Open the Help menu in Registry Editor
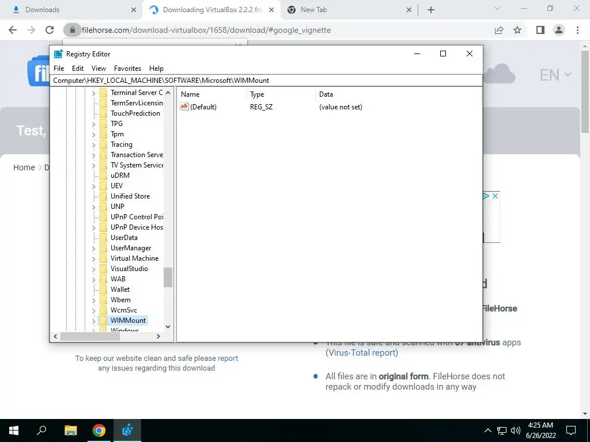The width and height of the screenshot is (590, 442). tap(156, 68)
